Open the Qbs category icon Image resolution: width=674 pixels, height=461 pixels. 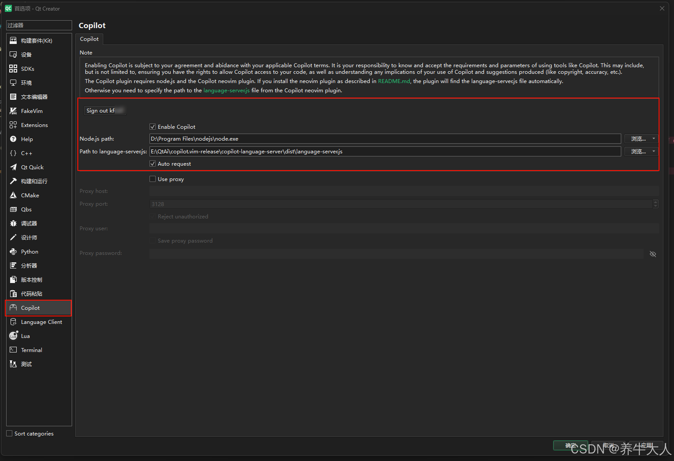click(13, 209)
